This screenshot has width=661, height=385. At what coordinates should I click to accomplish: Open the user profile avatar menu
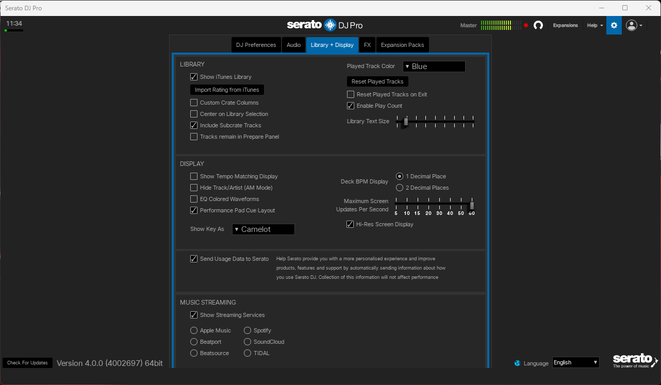(x=634, y=25)
